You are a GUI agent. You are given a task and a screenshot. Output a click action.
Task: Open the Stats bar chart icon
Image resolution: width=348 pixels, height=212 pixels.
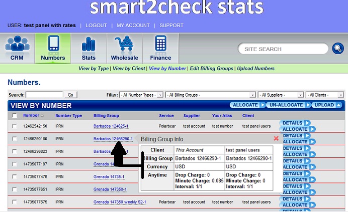coord(89,48)
